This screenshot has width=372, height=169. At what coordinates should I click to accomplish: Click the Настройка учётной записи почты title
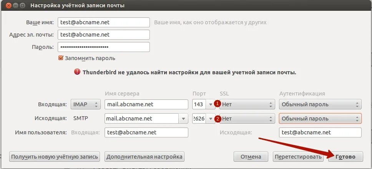(77, 5)
